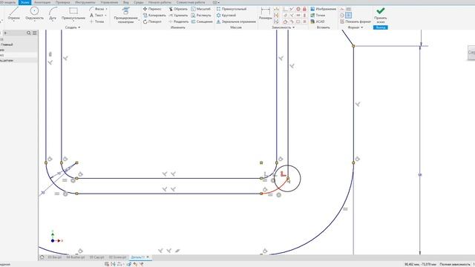This screenshot has width=475, height=267.
Task: Toggle the highlighted driven dimension format icon
Action: pos(348,15)
